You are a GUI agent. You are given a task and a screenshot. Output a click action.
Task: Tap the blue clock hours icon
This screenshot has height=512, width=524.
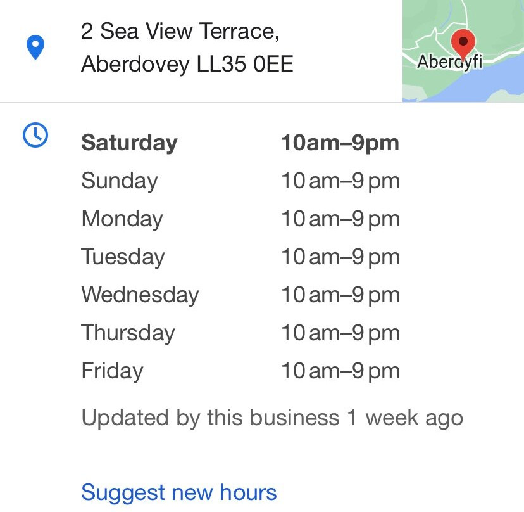pyautogui.click(x=35, y=135)
